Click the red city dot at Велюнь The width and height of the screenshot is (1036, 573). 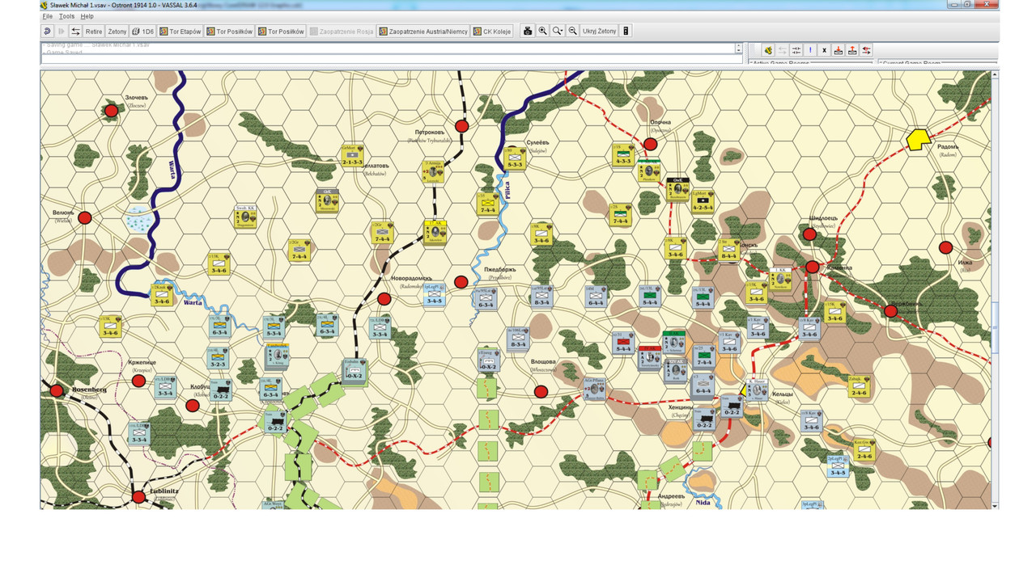coord(85,218)
